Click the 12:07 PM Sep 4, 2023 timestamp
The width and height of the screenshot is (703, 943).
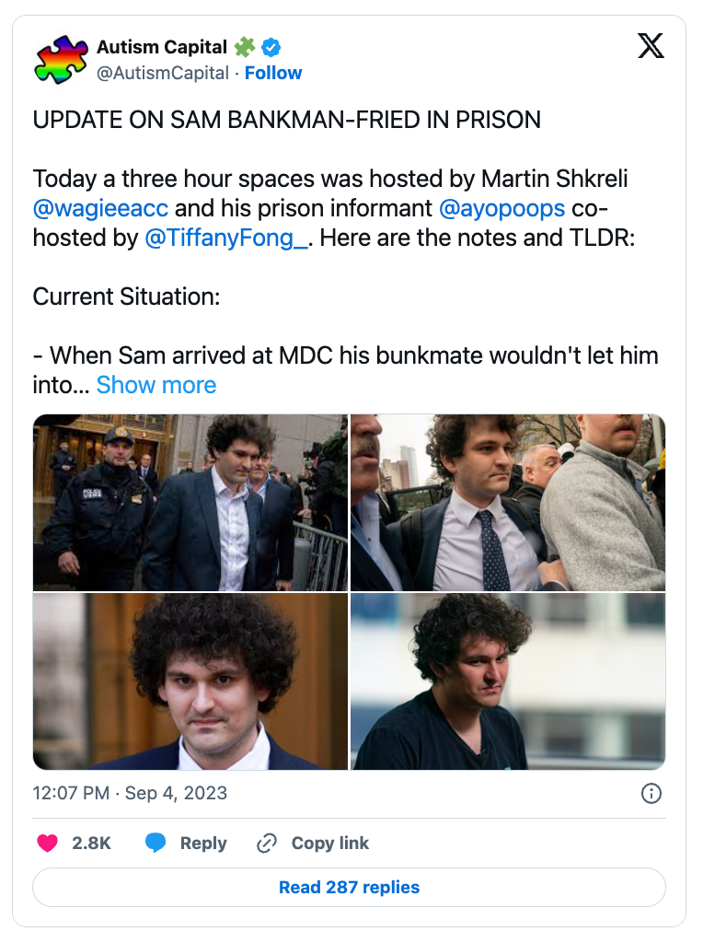click(x=130, y=793)
